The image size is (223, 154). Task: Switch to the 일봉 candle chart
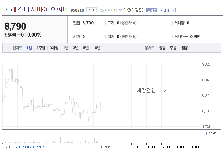click(x=162, y=48)
